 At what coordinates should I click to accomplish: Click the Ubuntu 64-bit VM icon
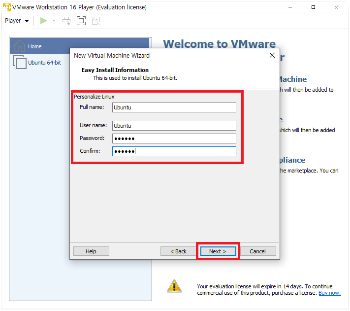20,62
